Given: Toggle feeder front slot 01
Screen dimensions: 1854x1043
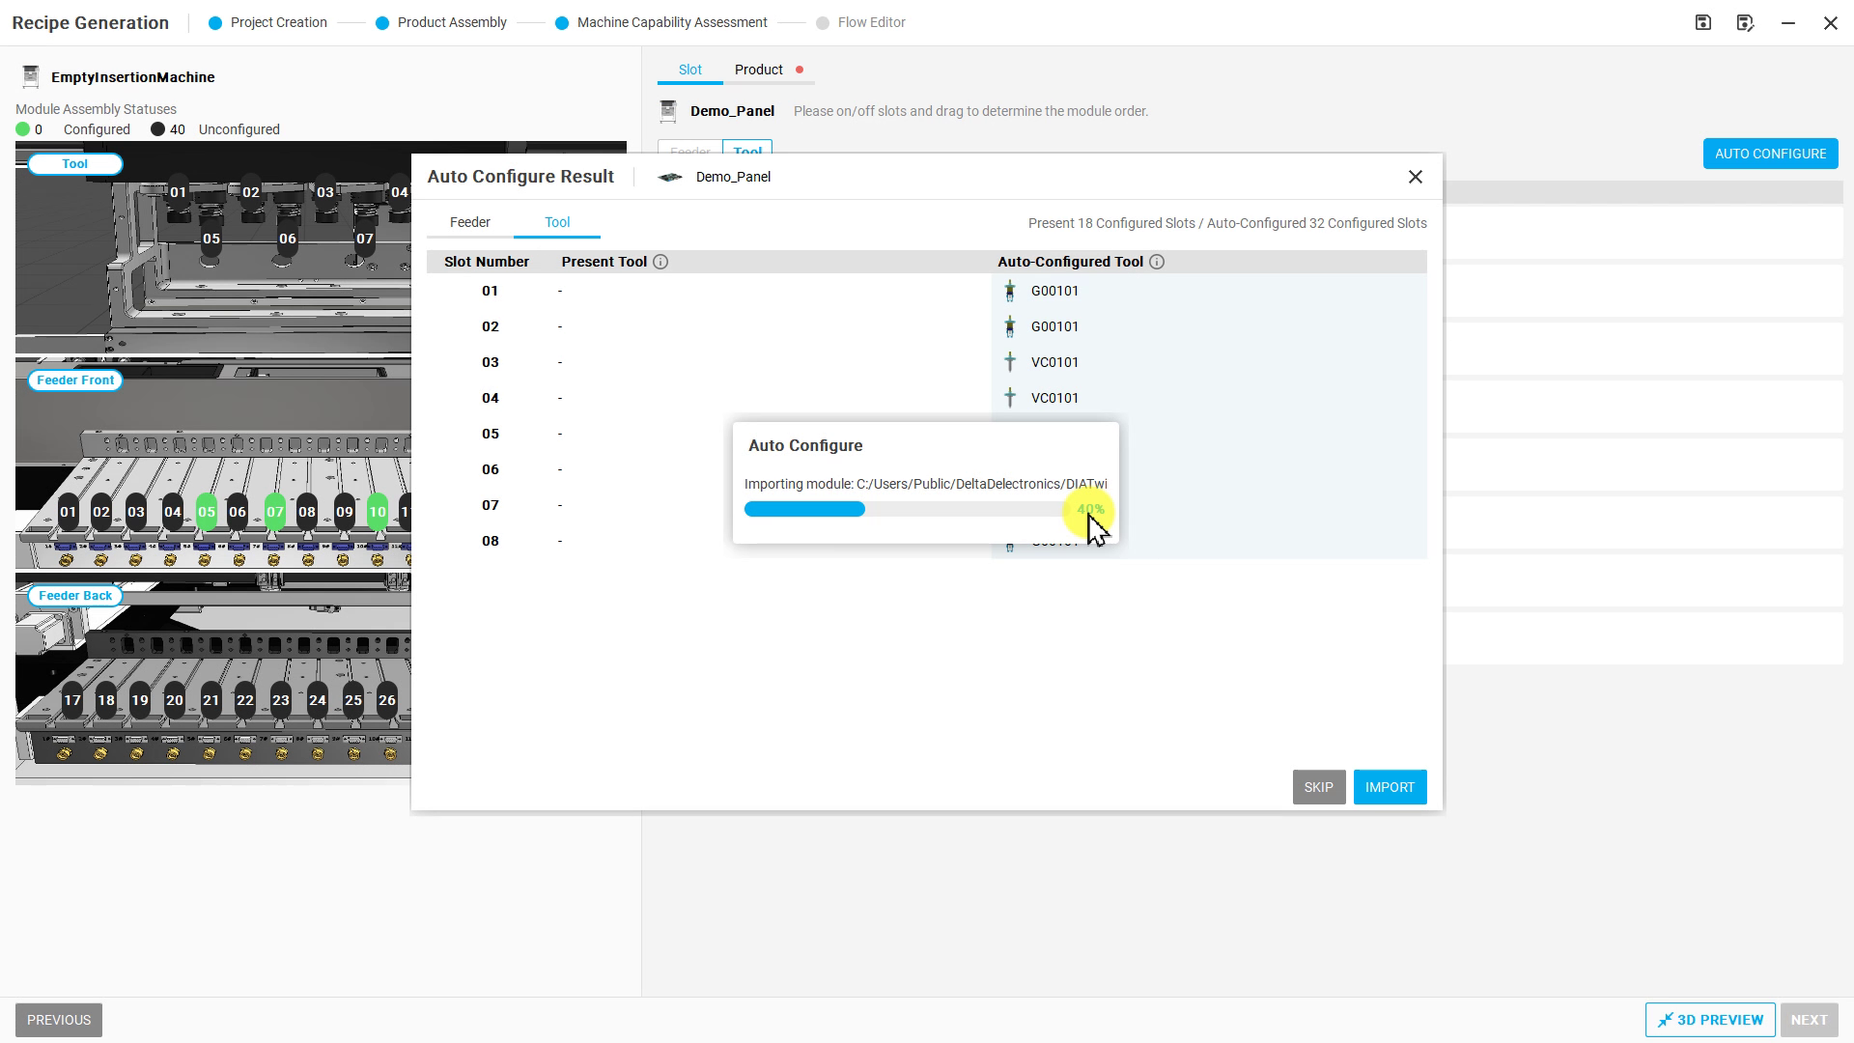Looking at the screenshot, I should point(68,513).
